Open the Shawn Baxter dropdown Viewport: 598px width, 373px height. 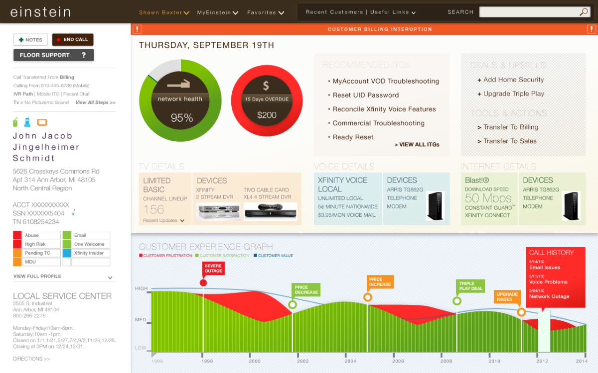pyautogui.click(x=164, y=12)
